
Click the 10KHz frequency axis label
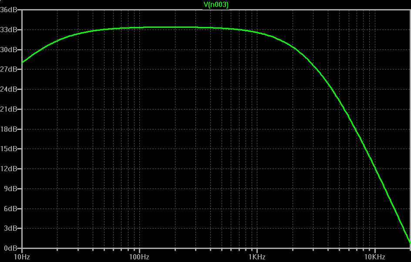coord(374,257)
